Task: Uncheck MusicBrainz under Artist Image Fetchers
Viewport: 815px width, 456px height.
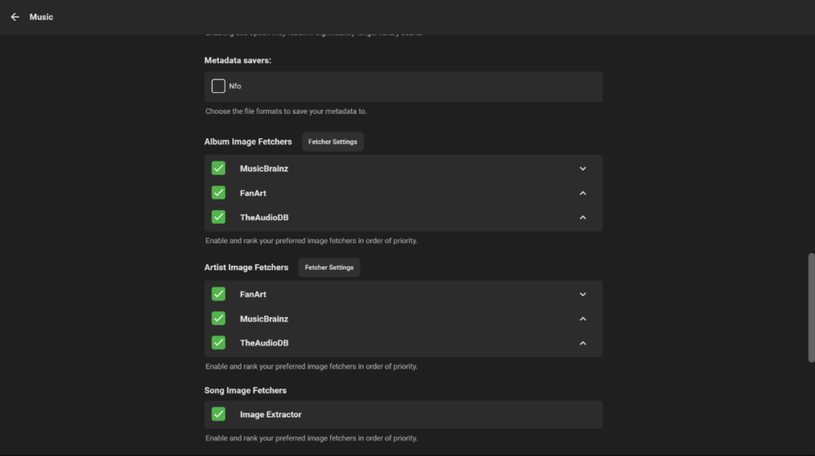Action: [x=218, y=318]
